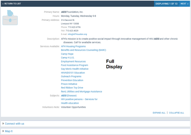Select AIDS (Disease) subject link
This screenshot has height=135, width=191.
[x=69, y=96]
